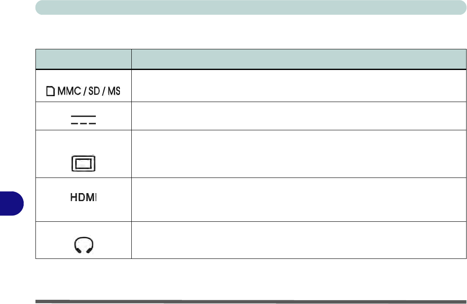Click the description cell beside the headphone icon
This screenshot has height=304, width=467.
(x=296, y=239)
